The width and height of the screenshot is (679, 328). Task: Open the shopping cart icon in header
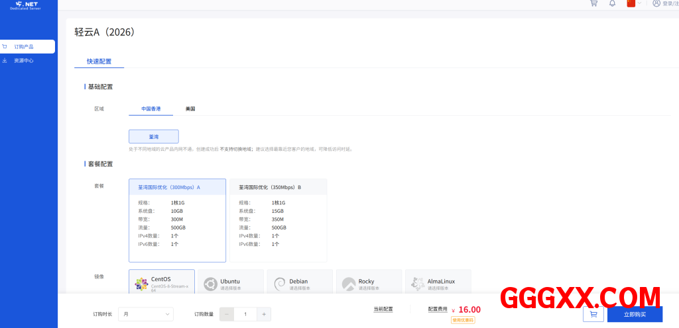pos(593,3)
